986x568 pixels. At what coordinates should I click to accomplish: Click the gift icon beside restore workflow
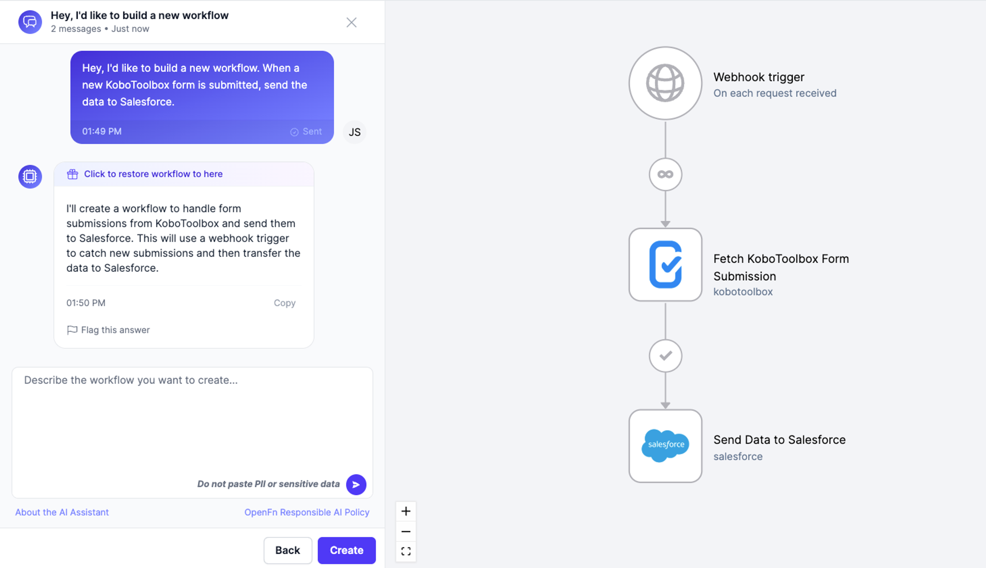click(73, 174)
